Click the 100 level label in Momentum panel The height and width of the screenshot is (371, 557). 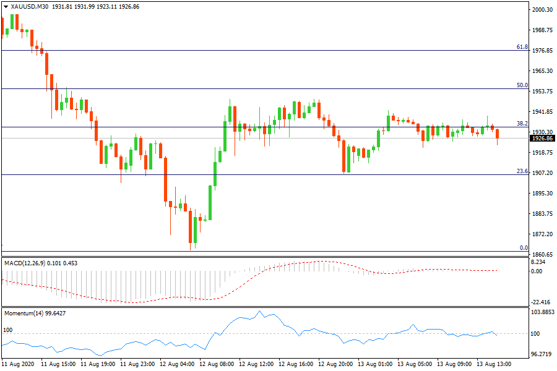8,330
